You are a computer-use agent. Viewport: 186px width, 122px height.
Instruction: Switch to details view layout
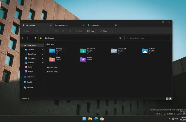167,98
